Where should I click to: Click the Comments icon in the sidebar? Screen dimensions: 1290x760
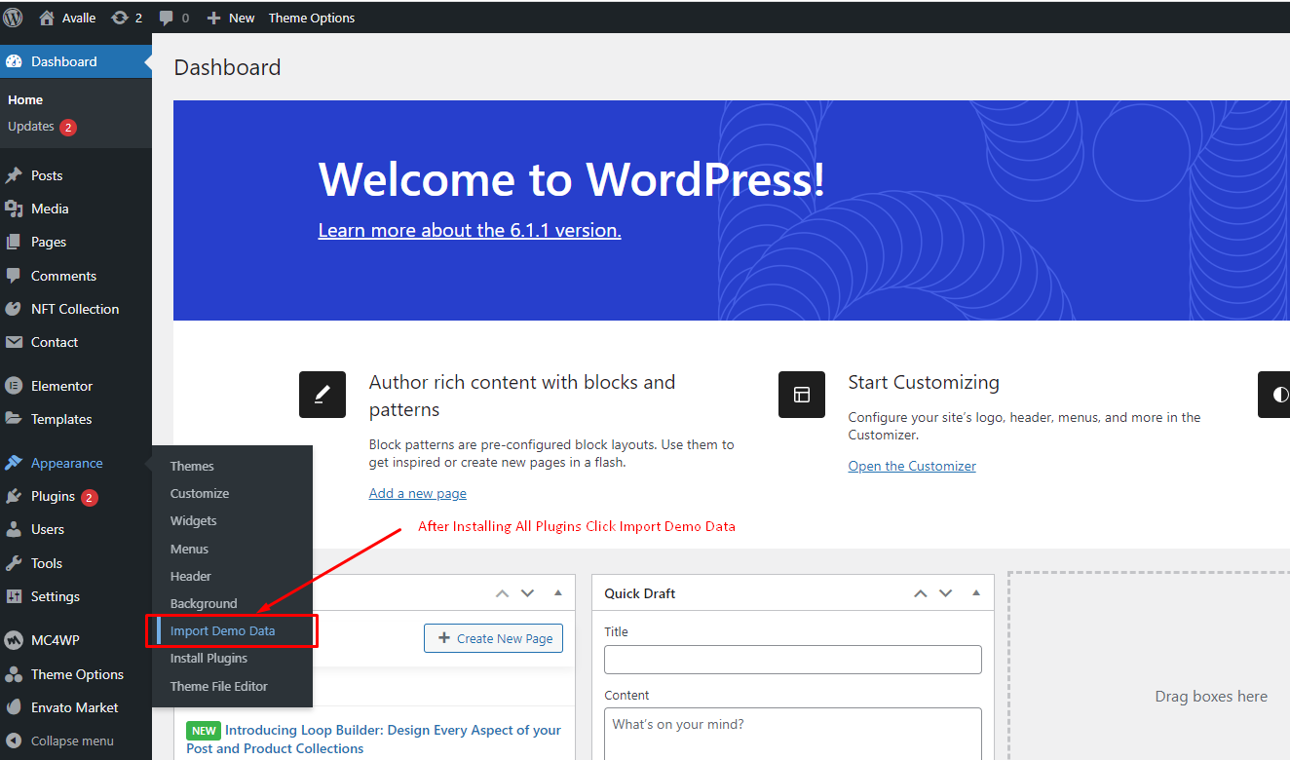click(x=14, y=276)
